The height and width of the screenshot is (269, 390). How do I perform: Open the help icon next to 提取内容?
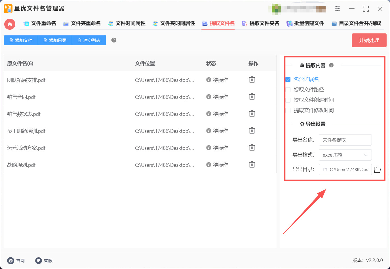coord(331,65)
